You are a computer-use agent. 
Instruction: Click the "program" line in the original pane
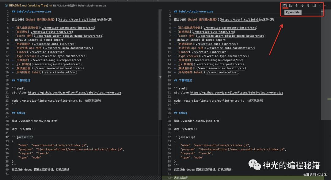[x=71, y=149]
